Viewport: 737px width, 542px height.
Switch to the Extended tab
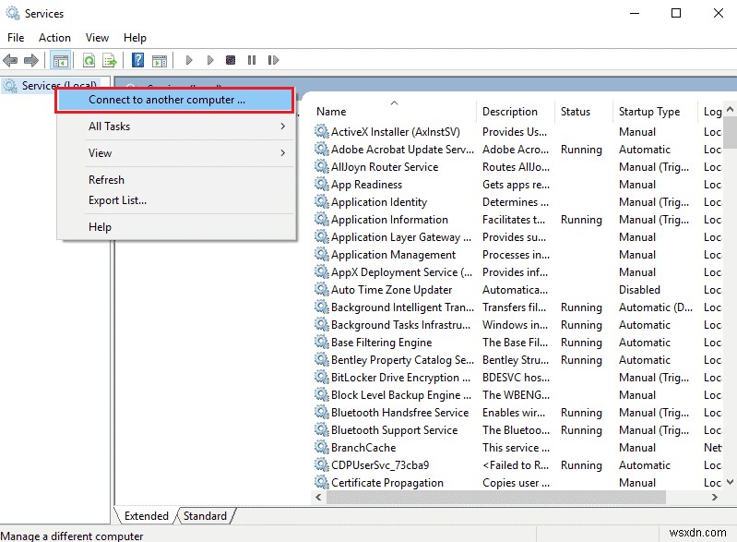[x=147, y=516]
